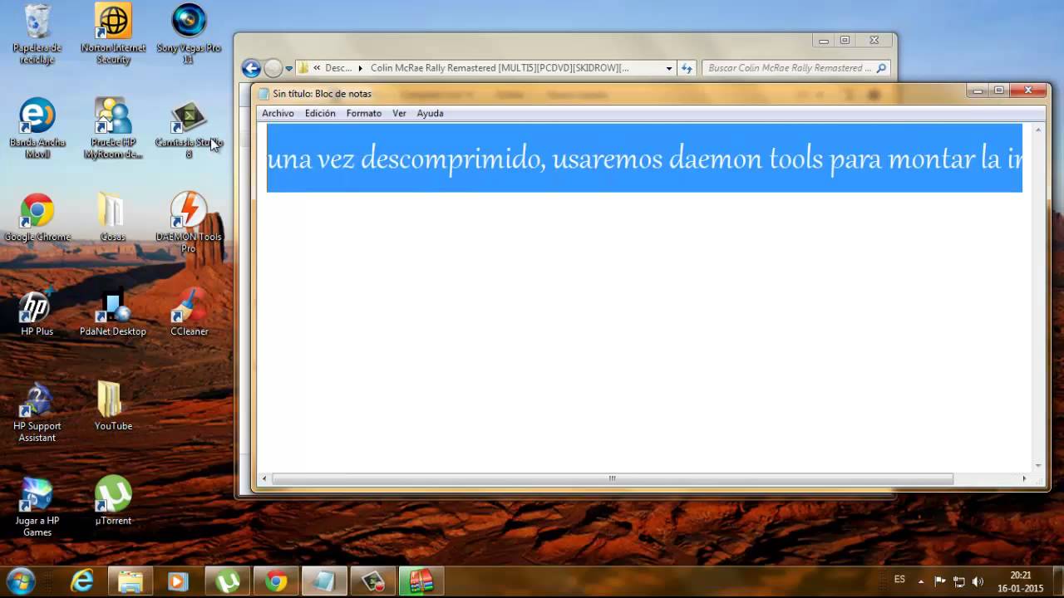This screenshot has height=598, width=1064.
Task: Switch to WinRAR taskbar button
Action: point(421,581)
